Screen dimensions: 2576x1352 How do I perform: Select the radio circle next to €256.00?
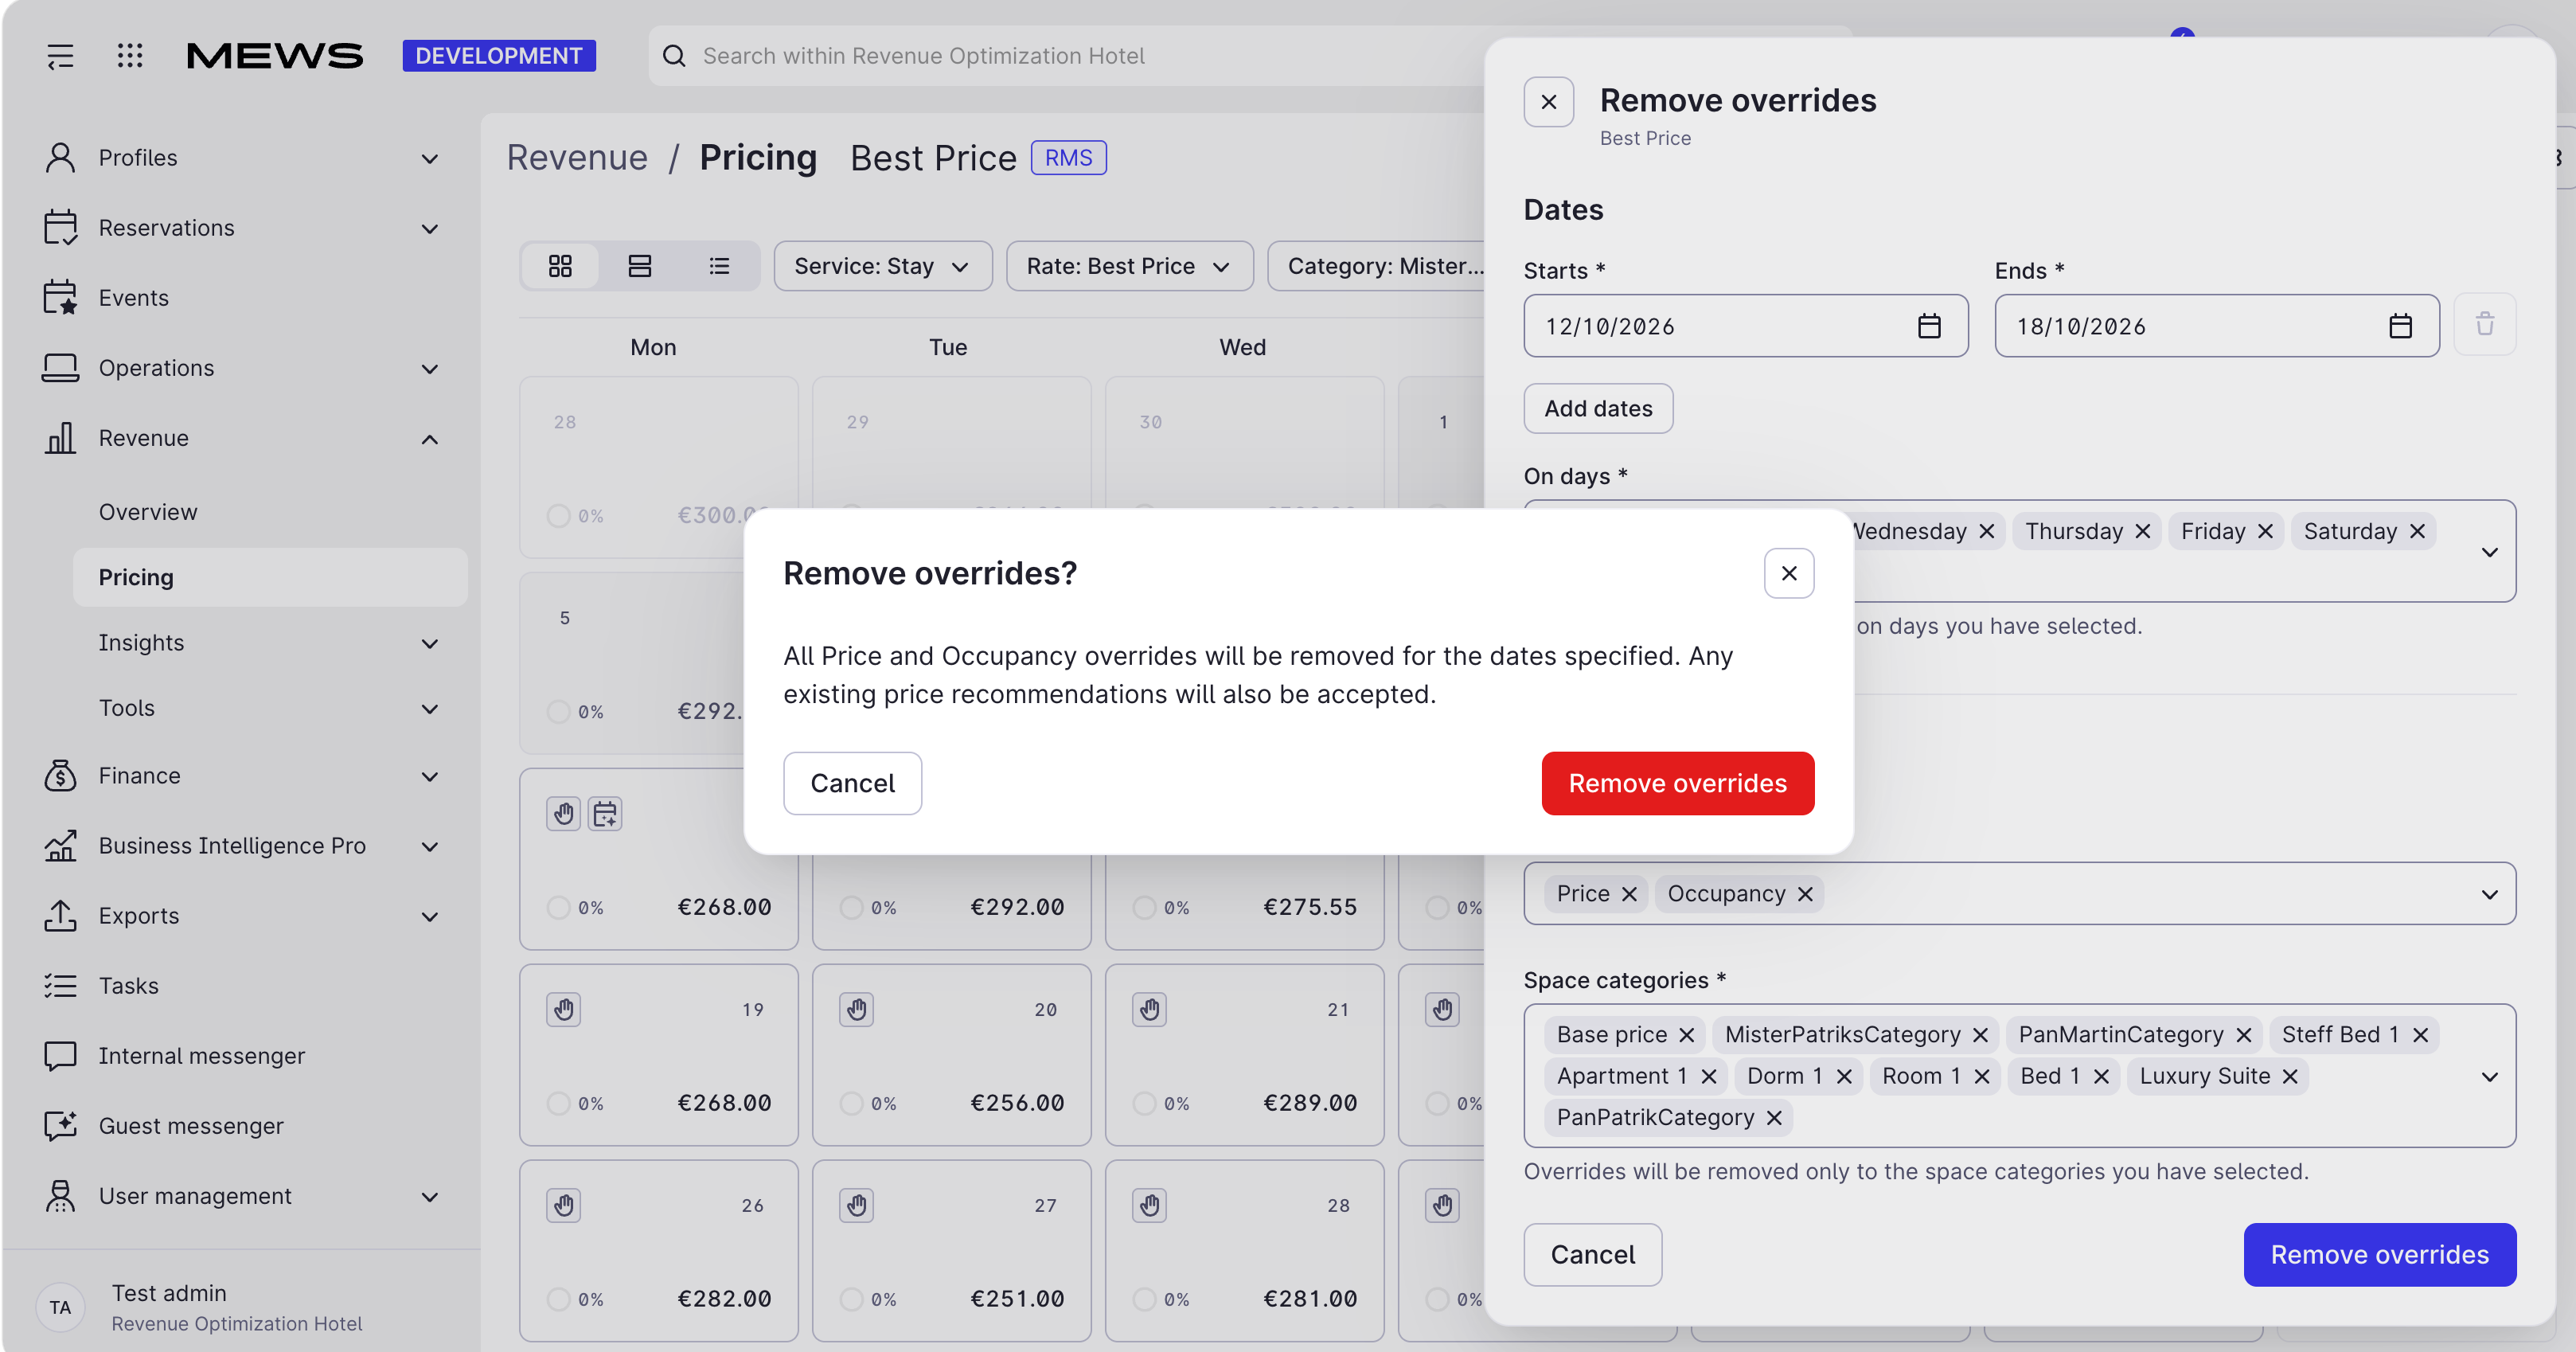pyautogui.click(x=851, y=1103)
